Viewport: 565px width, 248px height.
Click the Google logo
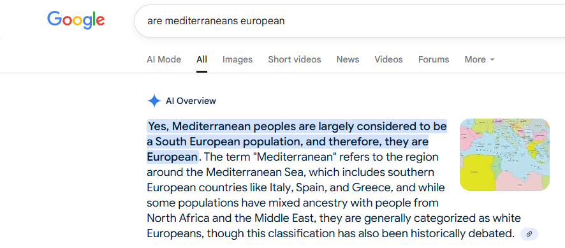click(76, 20)
